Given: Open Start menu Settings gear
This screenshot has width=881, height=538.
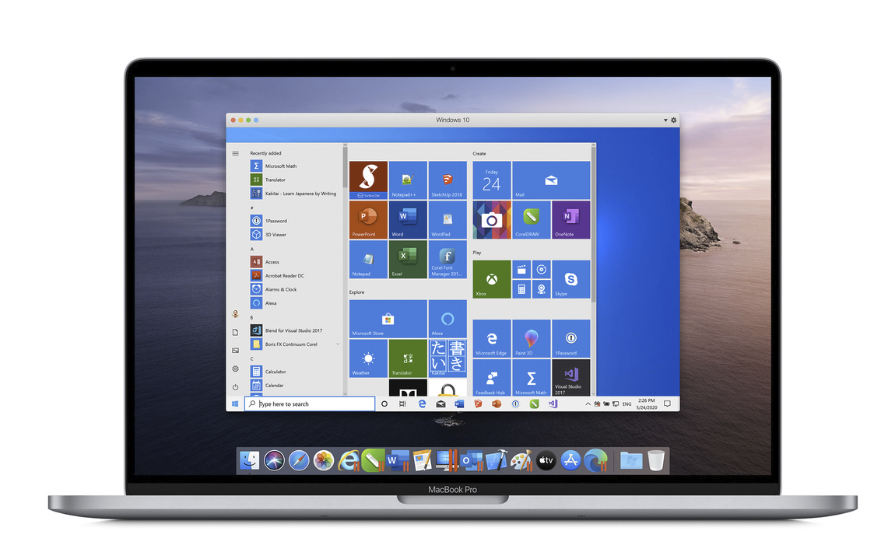Looking at the screenshot, I should pos(235,369).
